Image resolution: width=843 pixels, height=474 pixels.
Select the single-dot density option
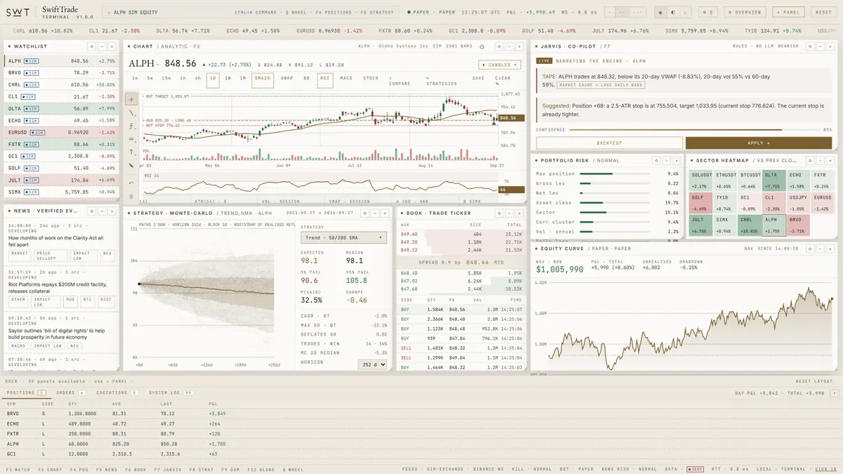pos(611,12)
